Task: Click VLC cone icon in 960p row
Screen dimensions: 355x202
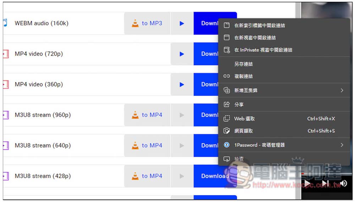Action: coord(135,115)
